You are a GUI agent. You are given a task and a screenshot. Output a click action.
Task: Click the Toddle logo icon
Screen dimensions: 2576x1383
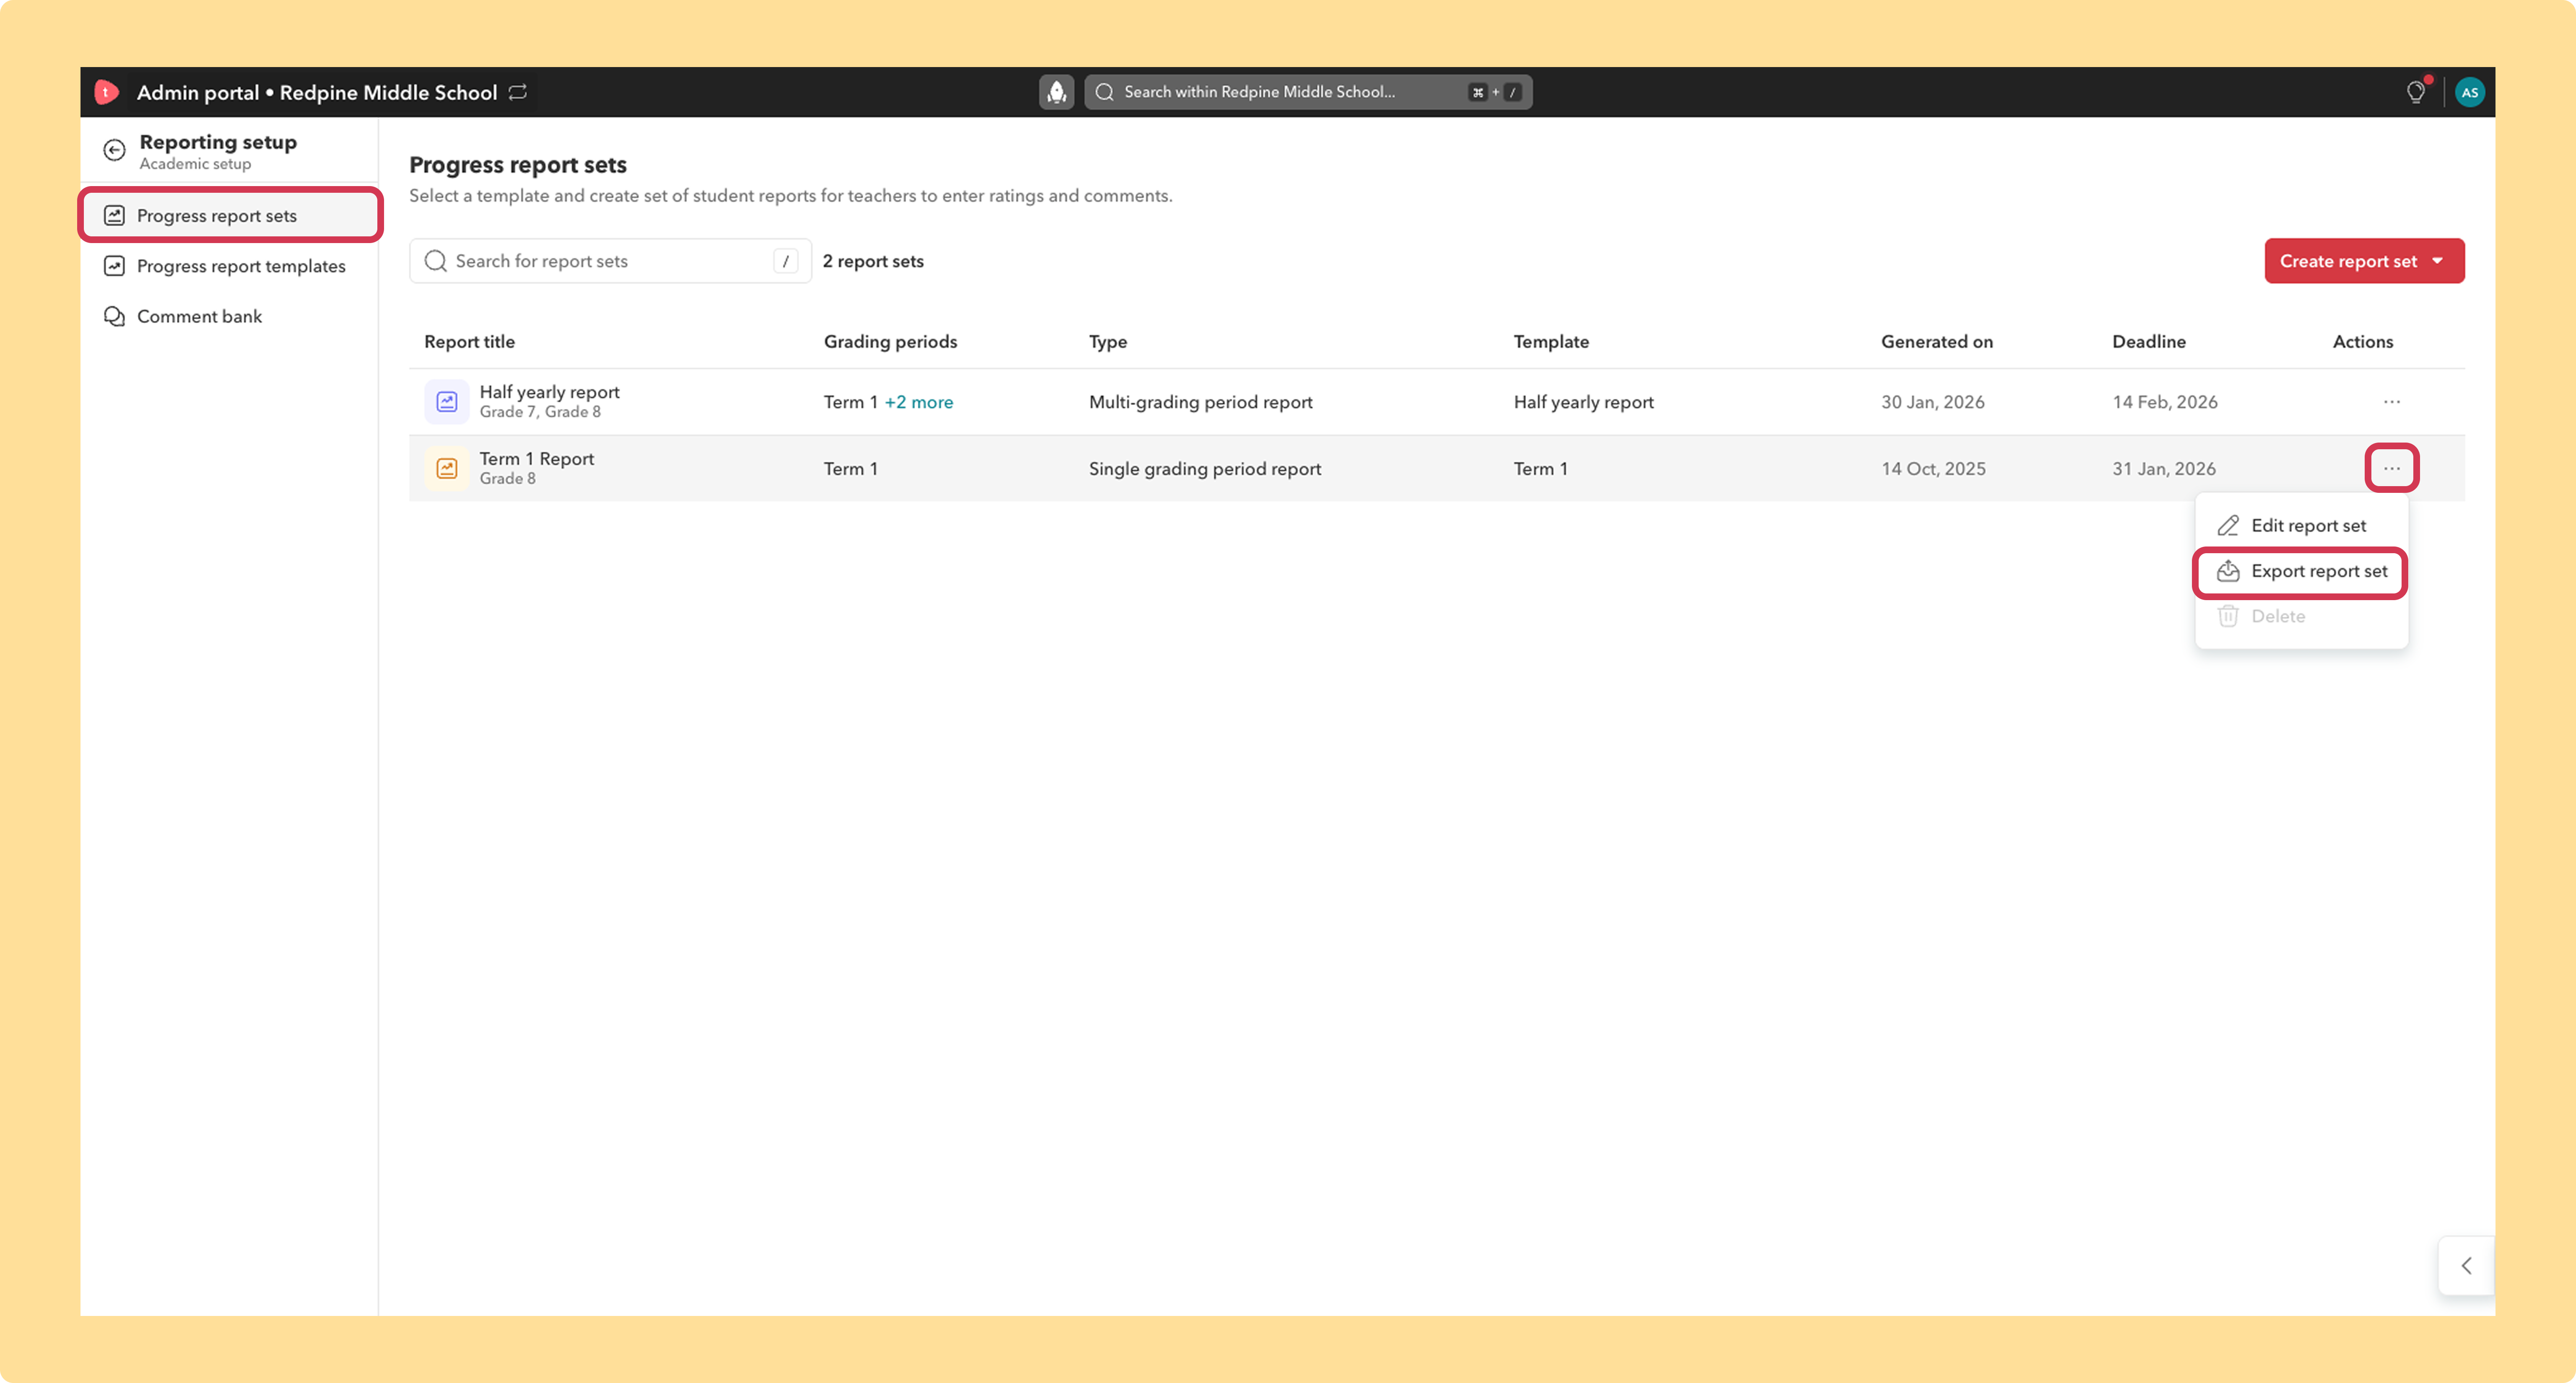click(x=106, y=92)
